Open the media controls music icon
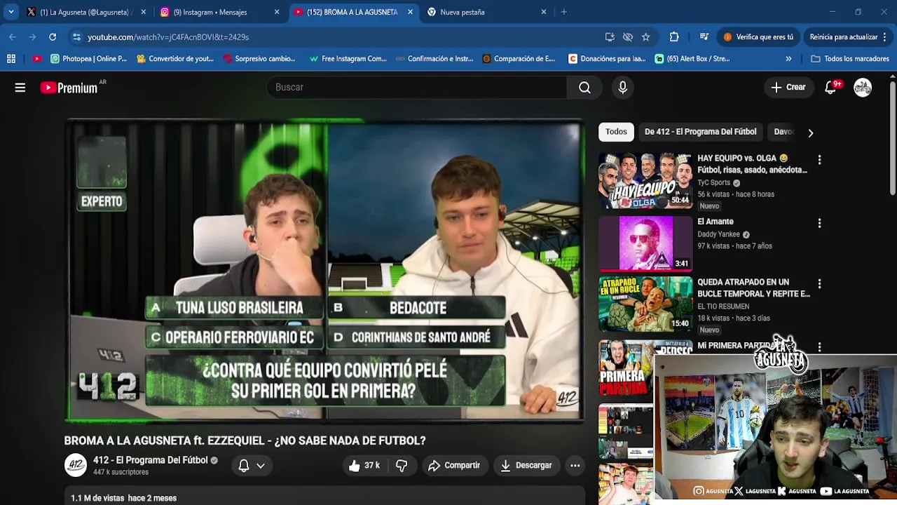The width and height of the screenshot is (897, 505). click(704, 37)
